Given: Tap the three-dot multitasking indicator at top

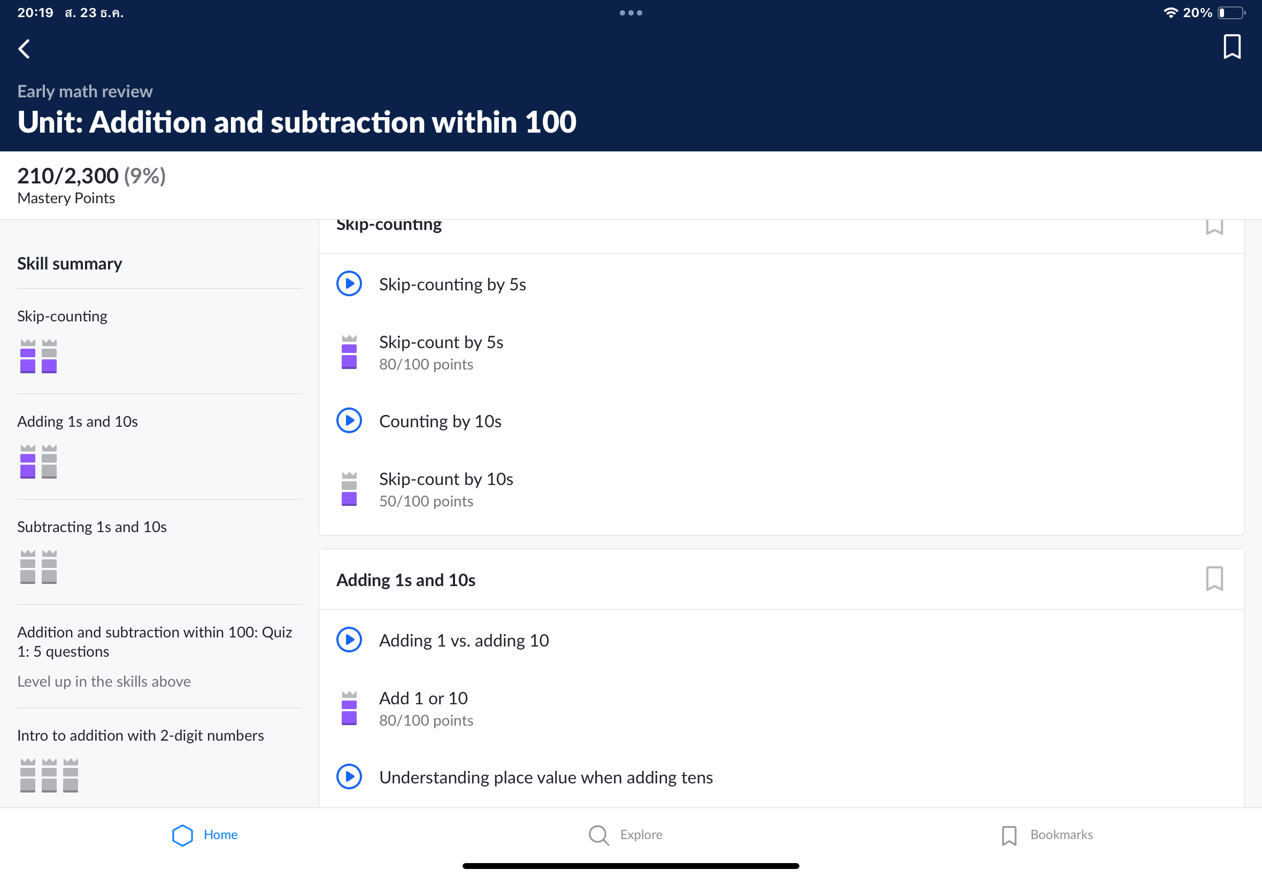Looking at the screenshot, I should [630, 13].
